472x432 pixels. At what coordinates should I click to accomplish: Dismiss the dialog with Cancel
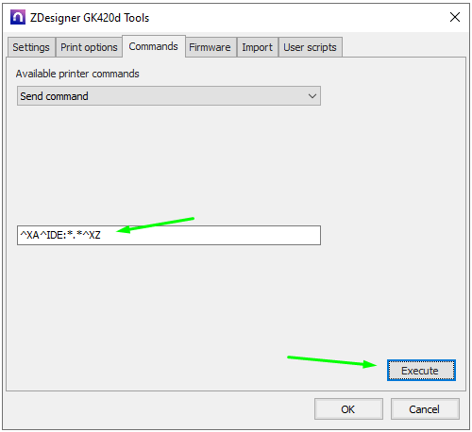(x=425, y=409)
